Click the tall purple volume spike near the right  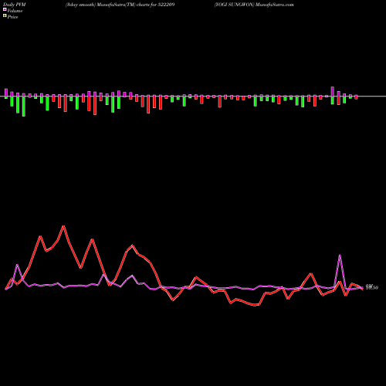click(340, 256)
